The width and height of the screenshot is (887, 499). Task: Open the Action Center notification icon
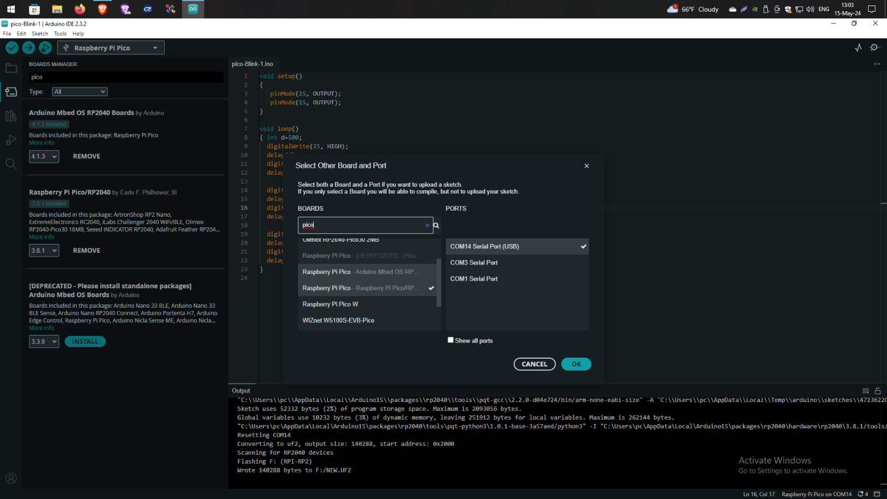pos(872,9)
